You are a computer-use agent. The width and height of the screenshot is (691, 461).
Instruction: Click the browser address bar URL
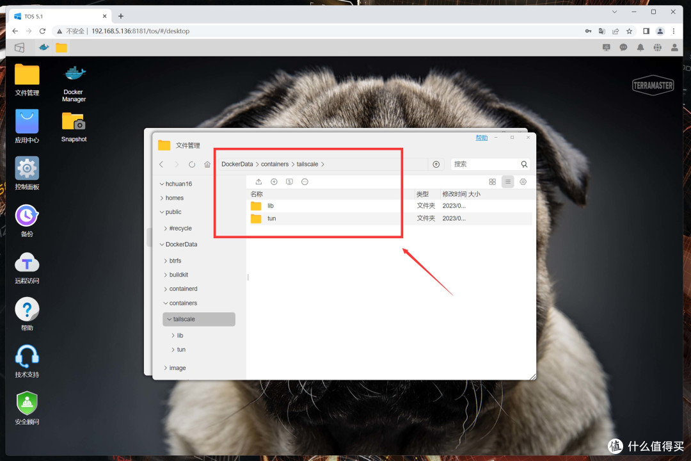coord(140,31)
